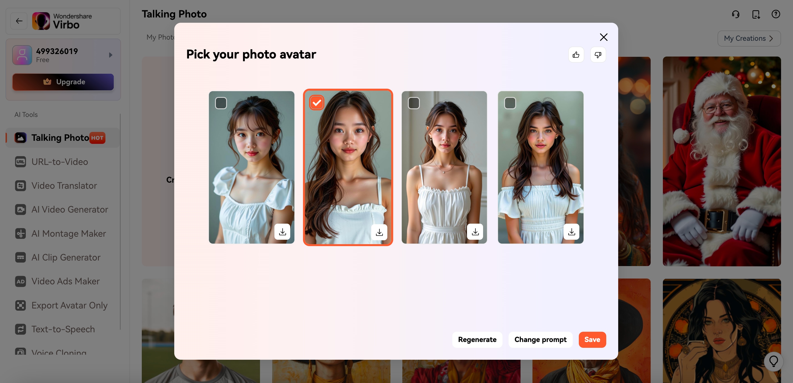The width and height of the screenshot is (793, 383).
Task: Click the thumbs down feedback icon
Action: point(598,55)
